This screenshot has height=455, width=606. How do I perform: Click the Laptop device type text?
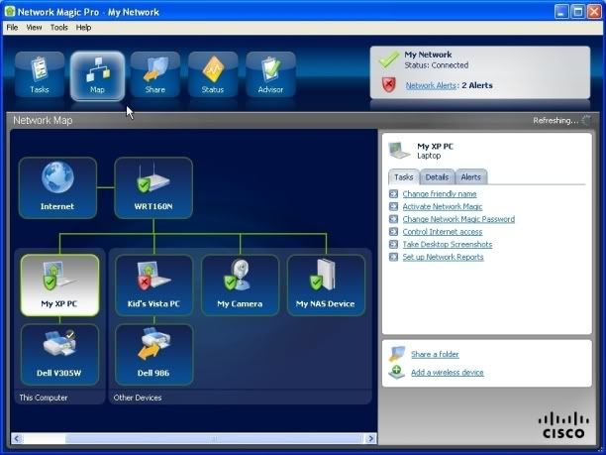(429, 156)
